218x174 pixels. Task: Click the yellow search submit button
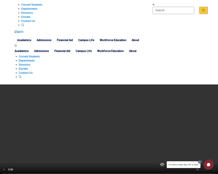tap(203, 11)
